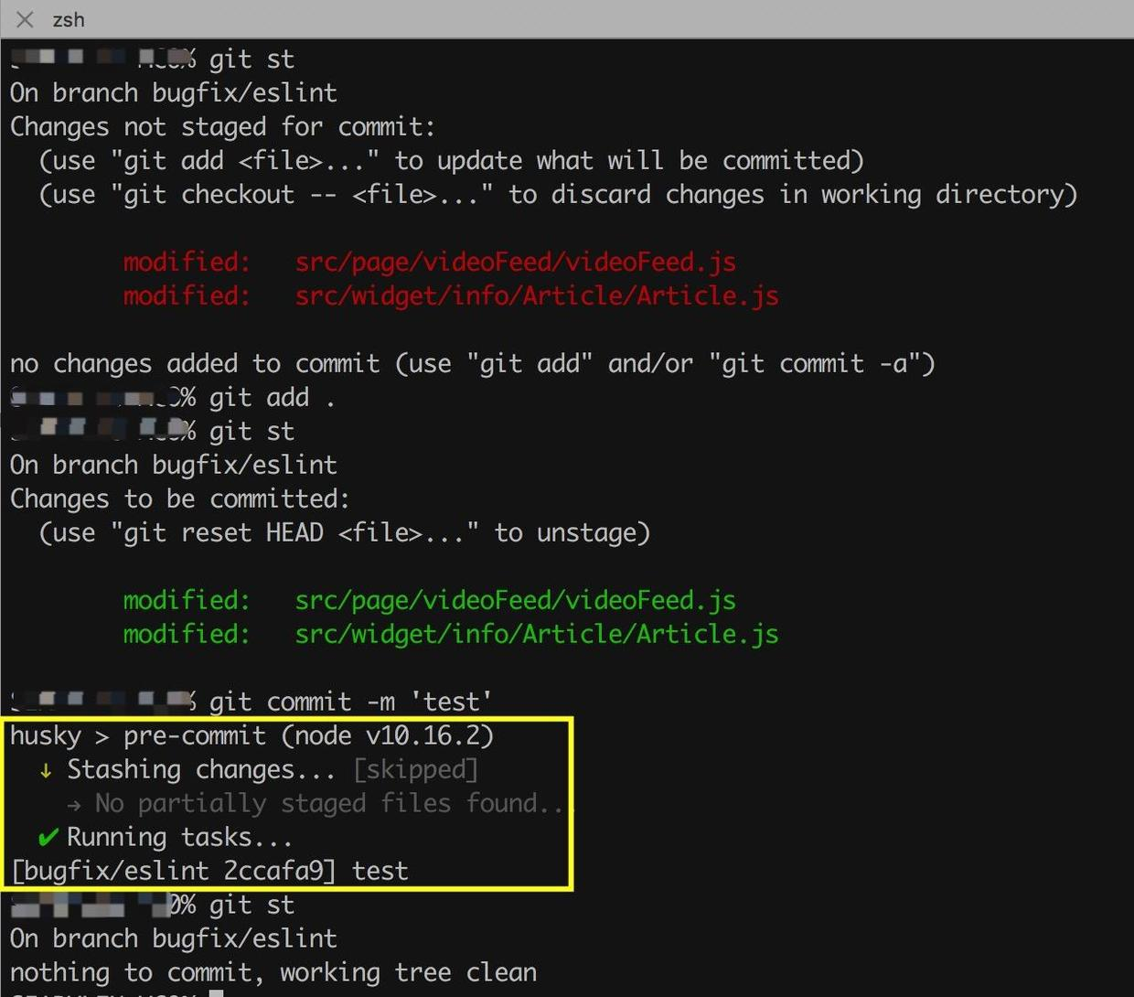Click '[bugfix/eslint 2ccafa9] test' commit result
The width and height of the screenshot is (1134, 997).
[209, 872]
